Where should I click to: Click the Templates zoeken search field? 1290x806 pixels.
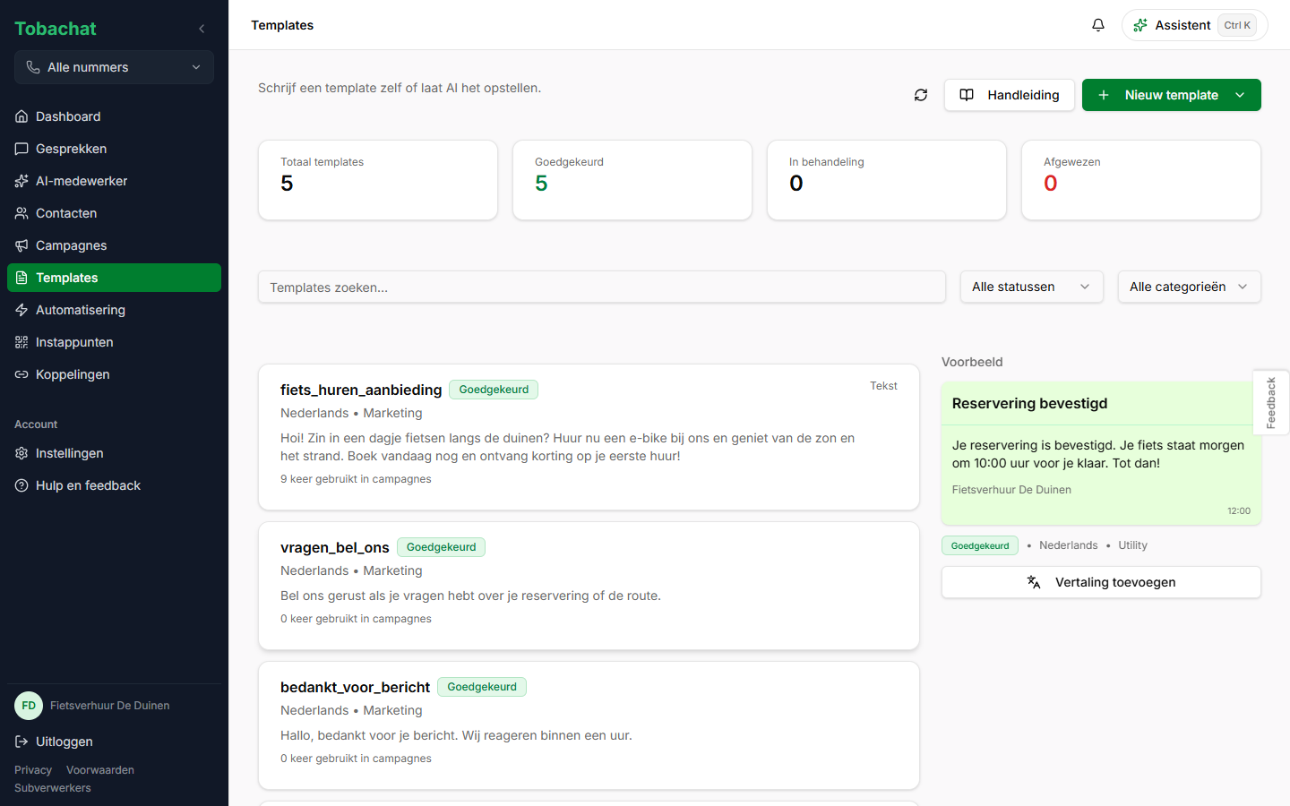[x=602, y=287]
